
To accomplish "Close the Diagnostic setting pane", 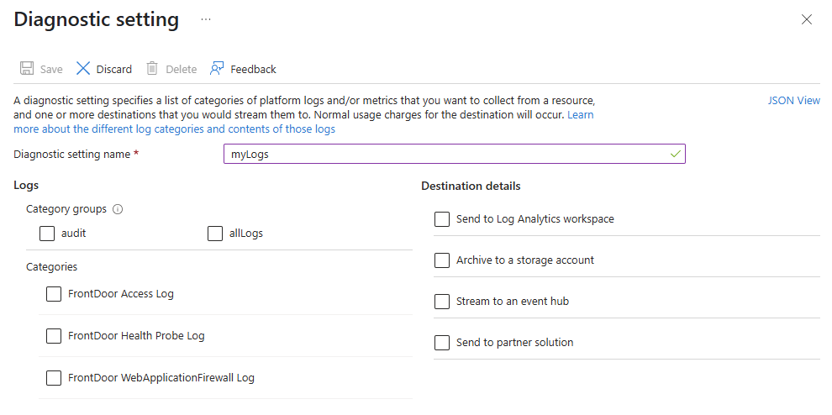I will point(807,19).
